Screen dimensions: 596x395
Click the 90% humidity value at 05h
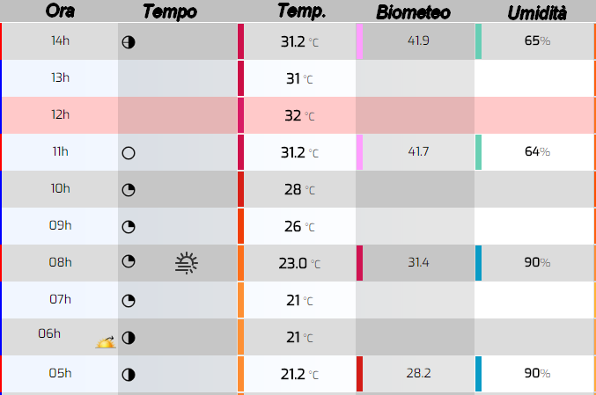(537, 373)
